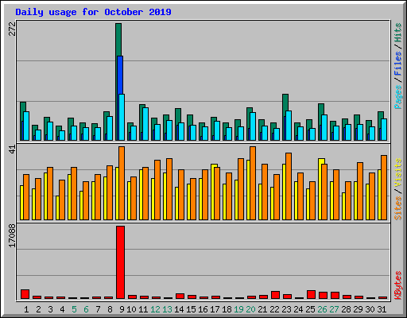Select the green weekend day label "5"
The width and height of the screenshot is (407, 318).
[x=74, y=309]
